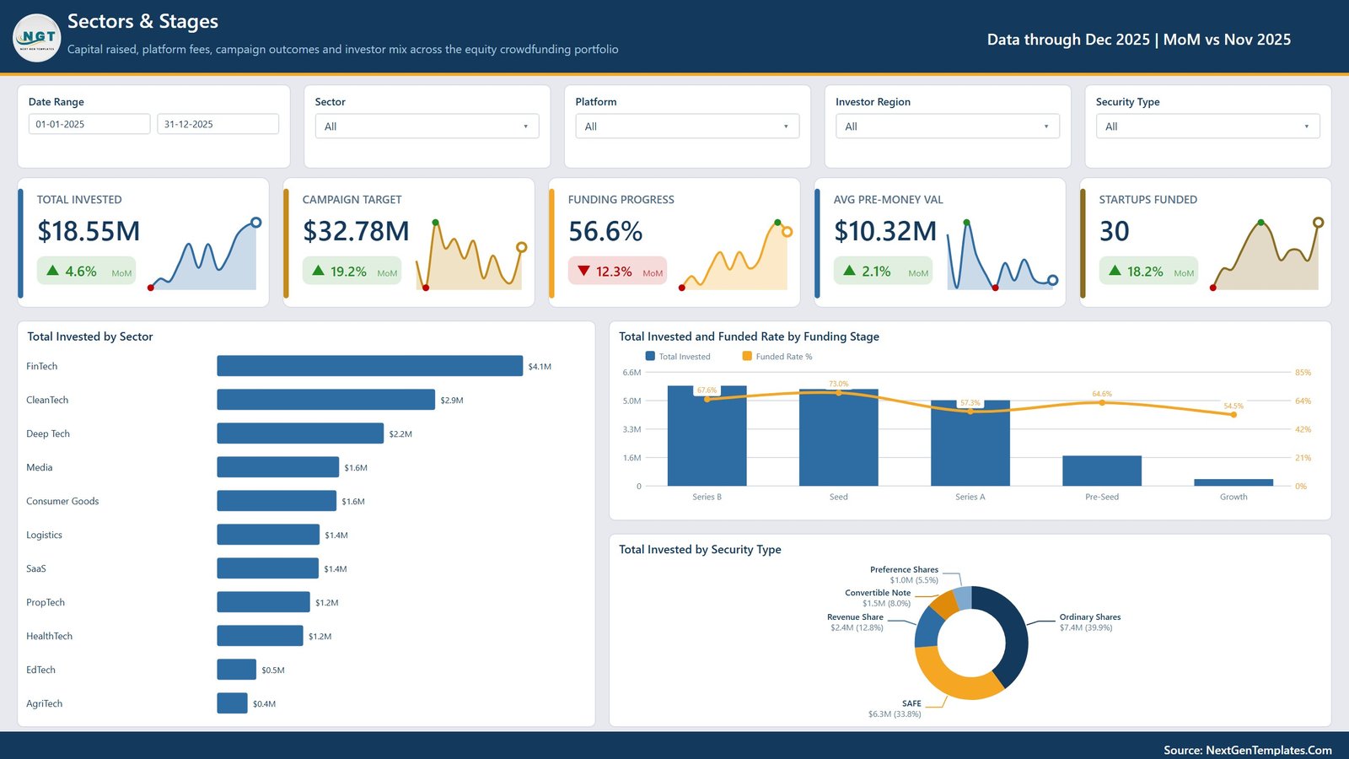Click the PropTech sector label
The height and width of the screenshot is (759, 1349).
[x=46, y=602]
